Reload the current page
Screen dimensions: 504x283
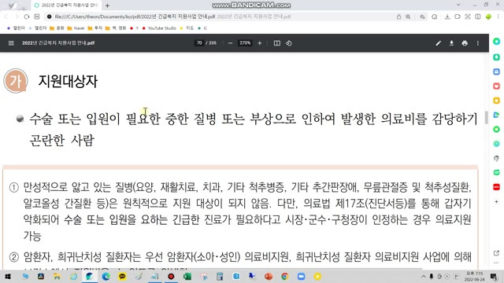click(27, 17)
